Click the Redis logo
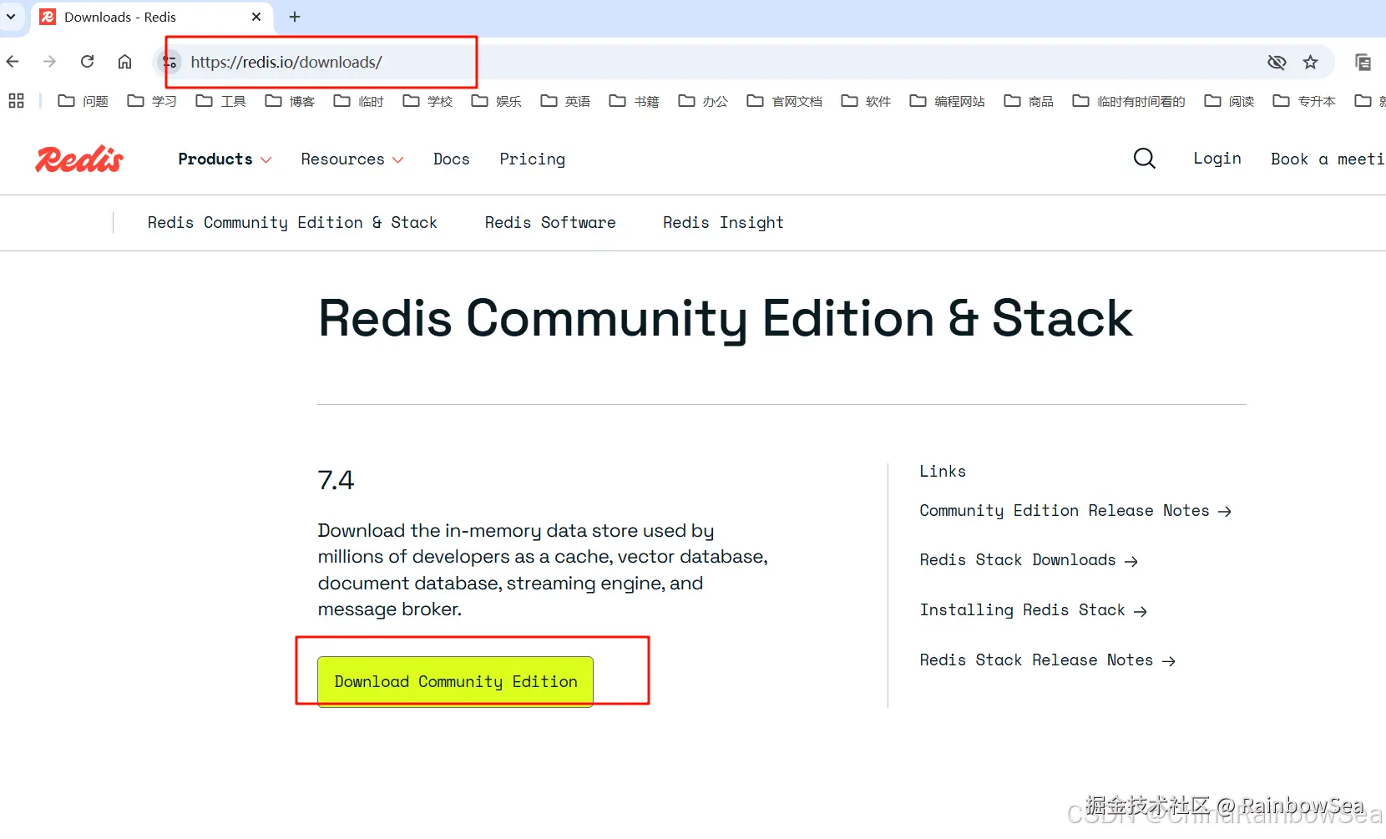 79,159
